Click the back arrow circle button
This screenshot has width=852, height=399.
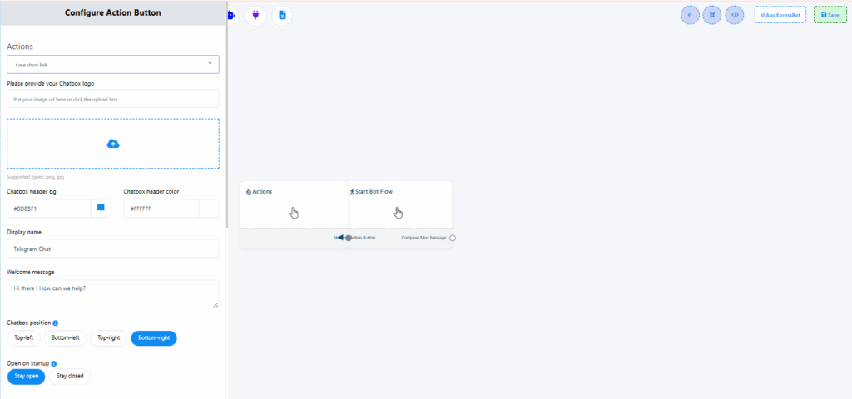coord(690,15)
